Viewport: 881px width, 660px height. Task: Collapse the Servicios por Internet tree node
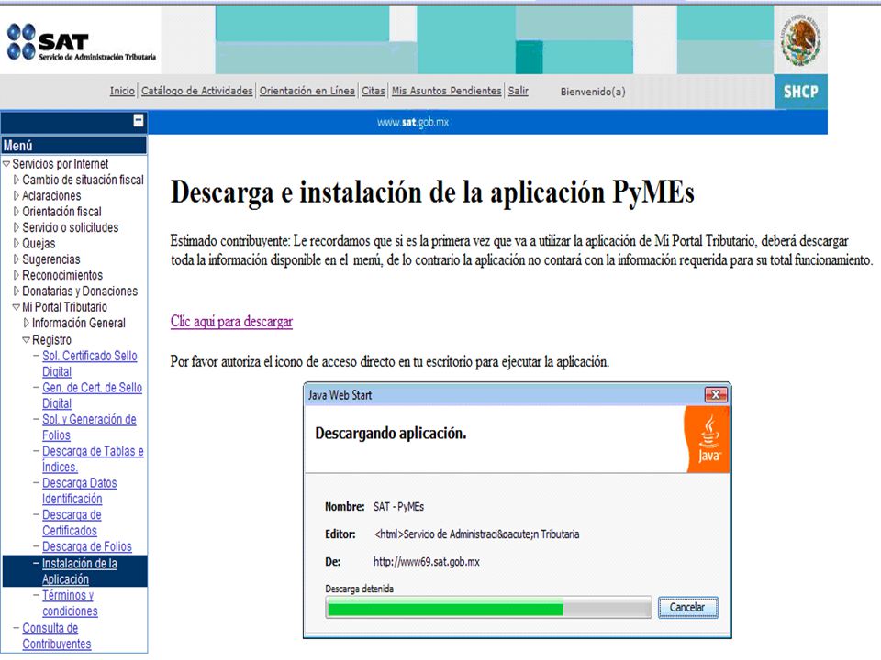click(6, 164)
